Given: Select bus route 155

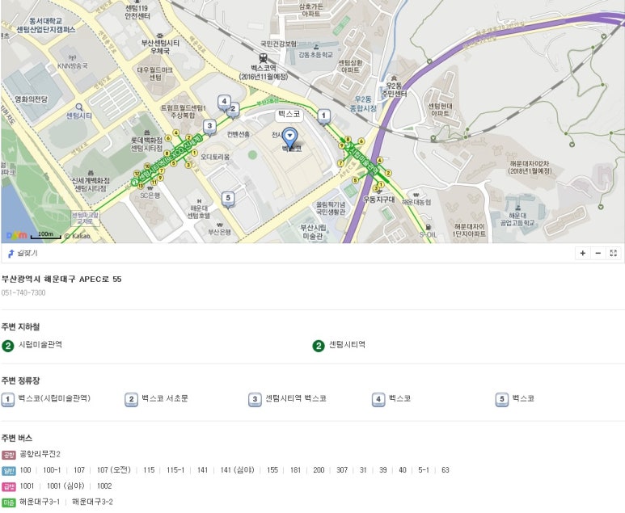Looking at the screenshot, I should 272,470.
